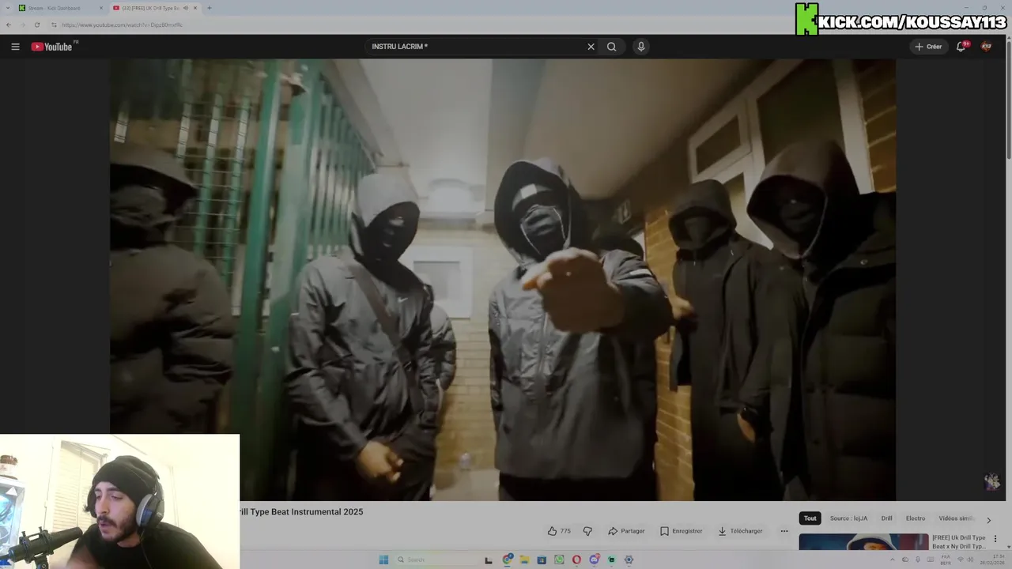Open the volume tray icon
1012x569 pixels.
[x=970, y=560]
